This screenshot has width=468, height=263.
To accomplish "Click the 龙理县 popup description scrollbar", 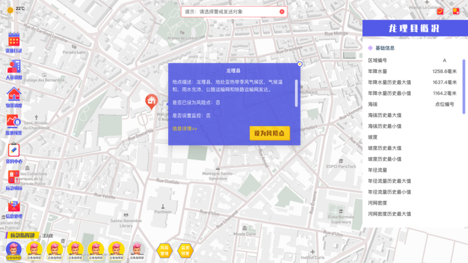I will click(x=296, y=92).
